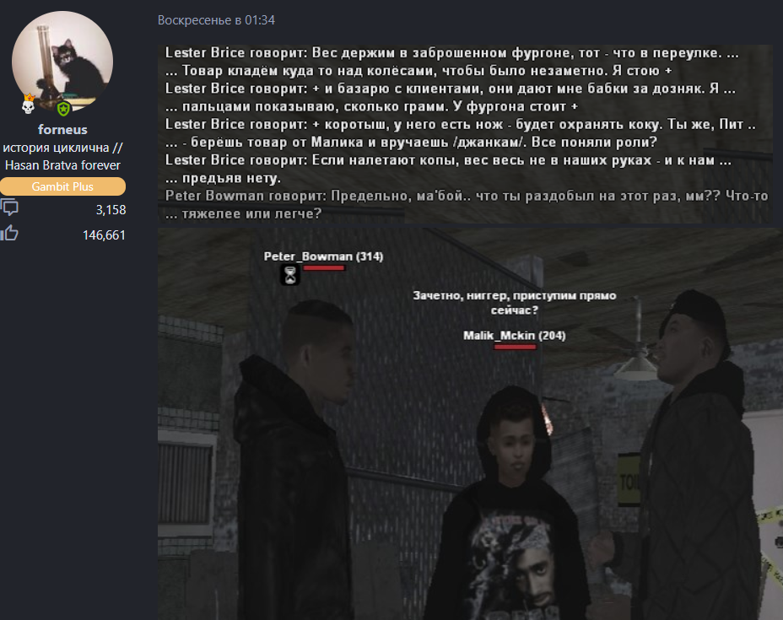The image size is (783, 620).
Task: Click the Peter_Bowman (314) name tag
Action: 324,256
